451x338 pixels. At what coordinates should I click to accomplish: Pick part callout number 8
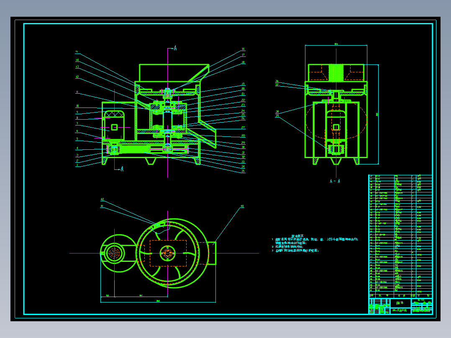tap(77, 118)
